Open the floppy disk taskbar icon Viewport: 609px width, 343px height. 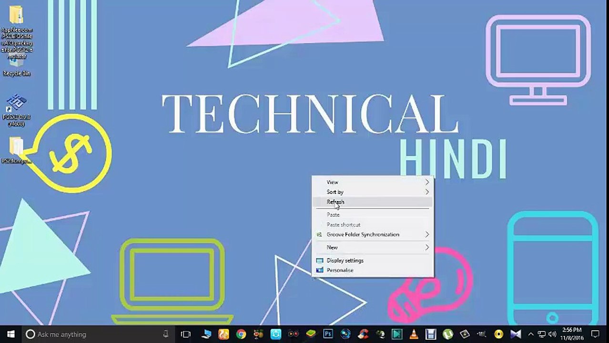pyautogui.click(x=431, y=334)
